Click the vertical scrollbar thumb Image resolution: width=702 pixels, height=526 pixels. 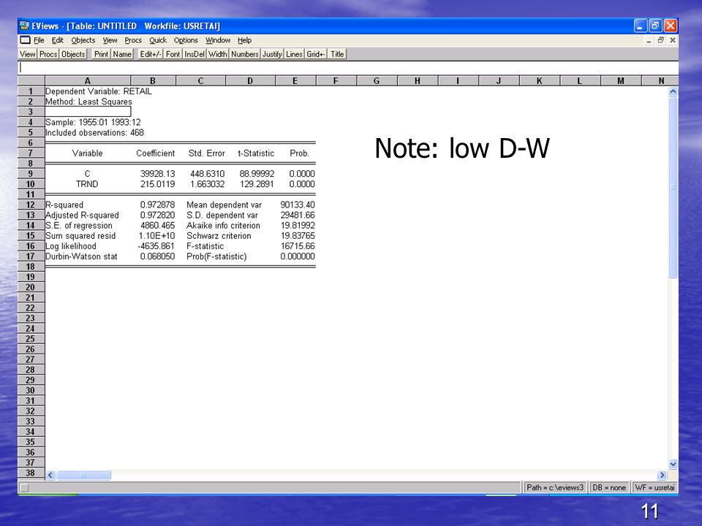point(673,188)
